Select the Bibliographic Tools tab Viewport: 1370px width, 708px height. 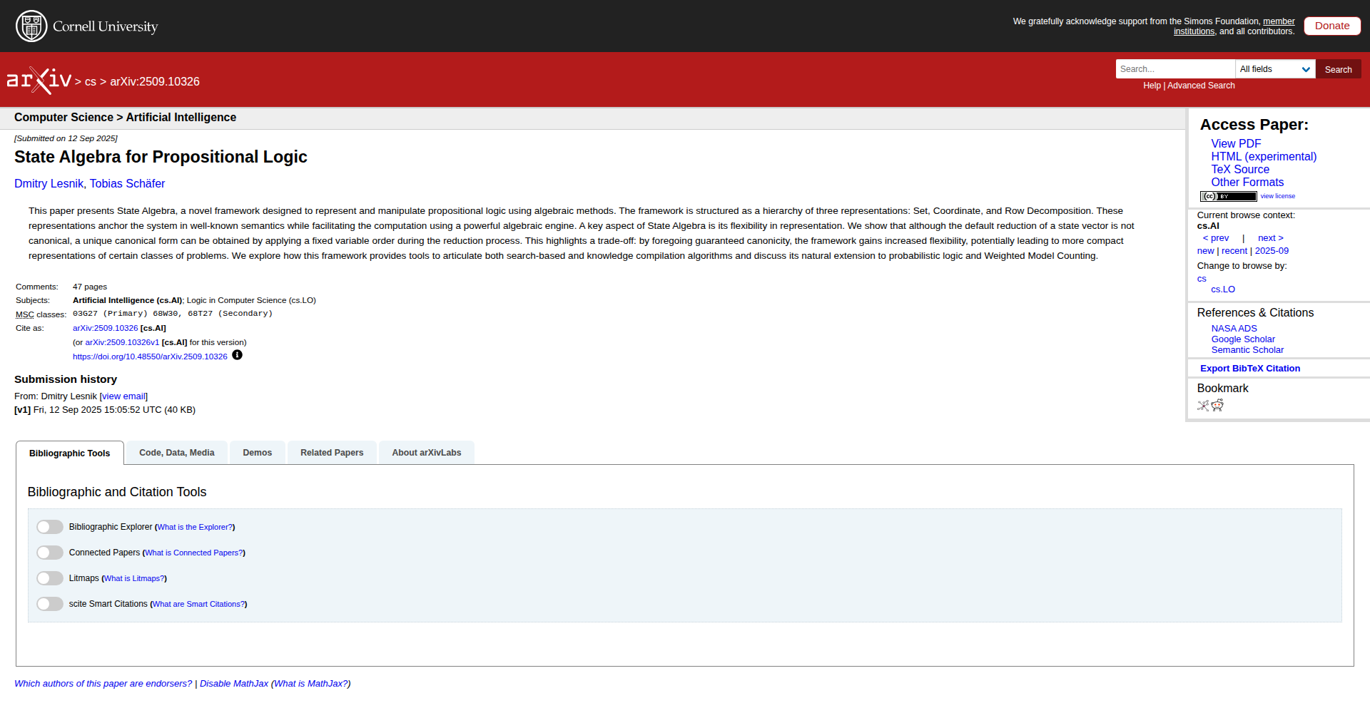pyautogui.click(x=70, y=453)
